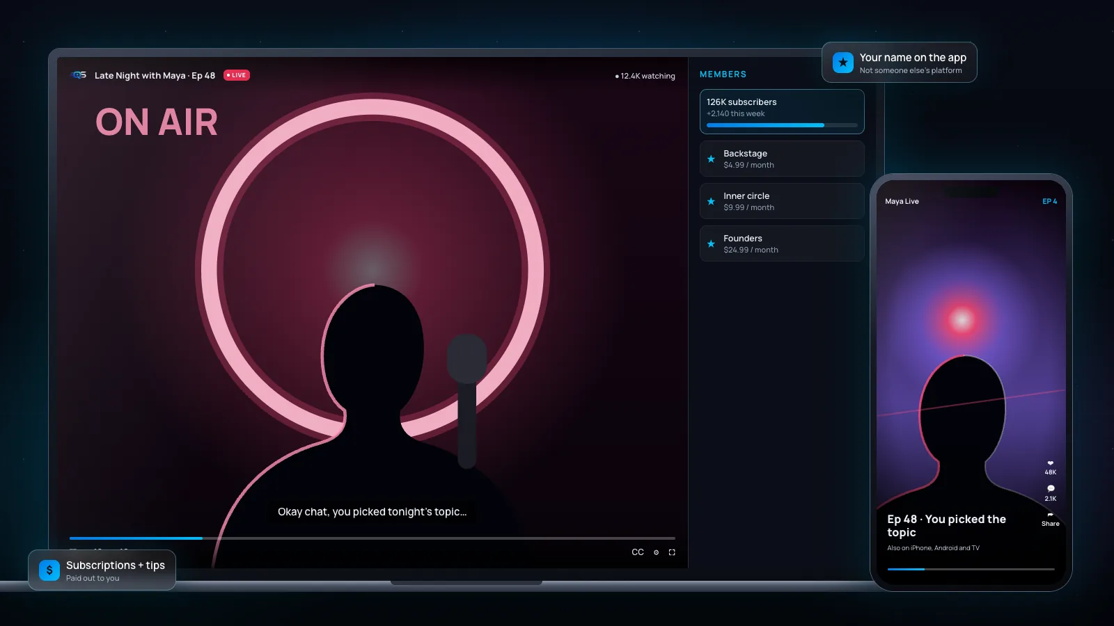Click the star icon next to Backstage
Viewport: 1114px width, 626px height.
711,159
